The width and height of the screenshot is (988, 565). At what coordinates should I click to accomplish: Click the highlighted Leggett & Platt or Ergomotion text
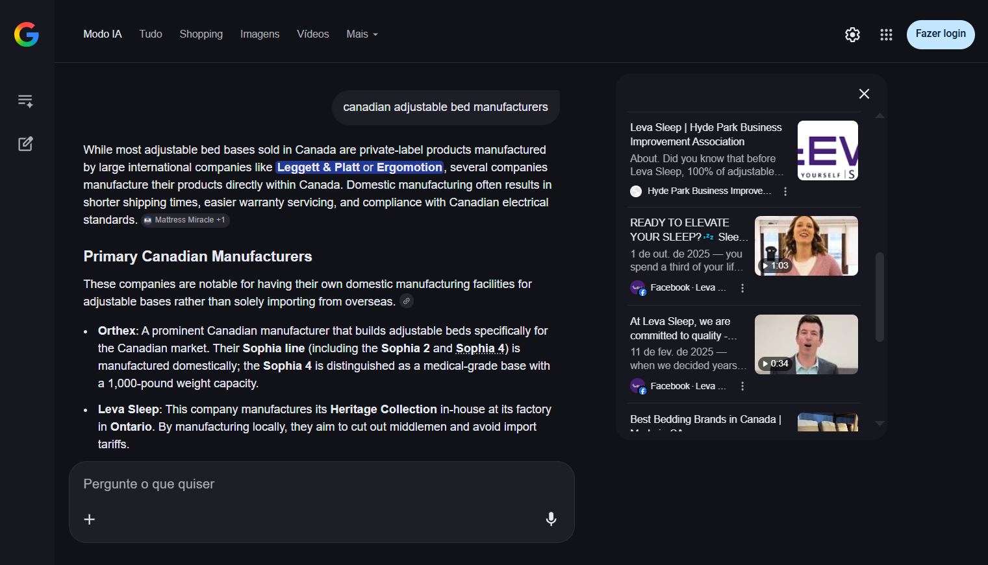(x=360, y=167)
